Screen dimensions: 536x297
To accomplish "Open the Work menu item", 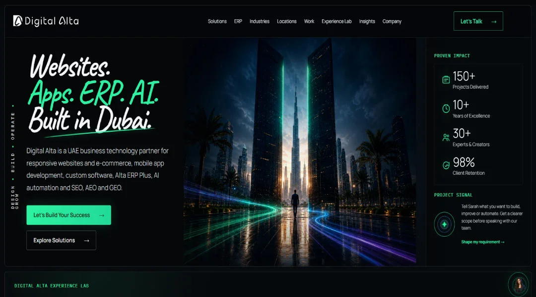I will pyautogui.click(x=309, y=21).
